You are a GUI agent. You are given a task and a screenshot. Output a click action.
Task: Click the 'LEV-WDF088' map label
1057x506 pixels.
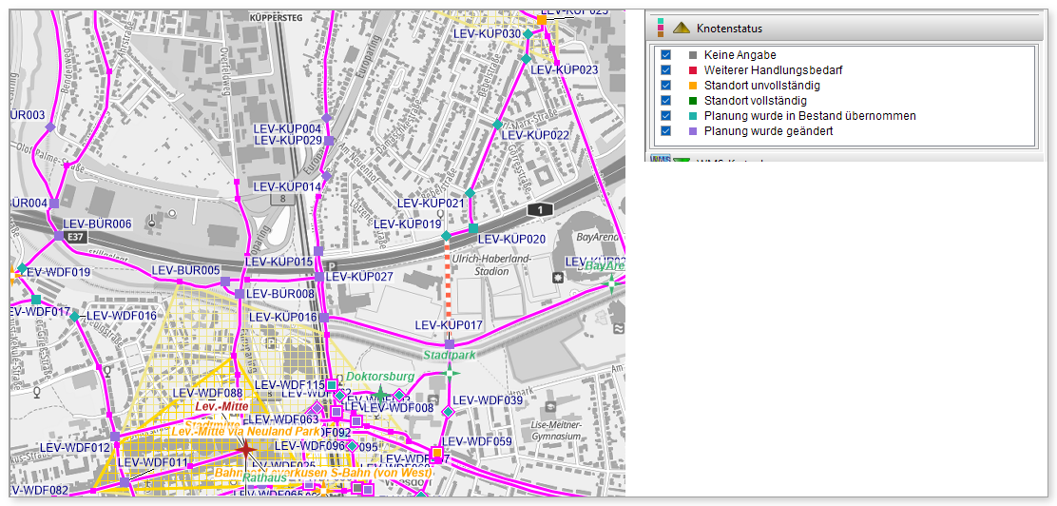[x=207, y=394]
